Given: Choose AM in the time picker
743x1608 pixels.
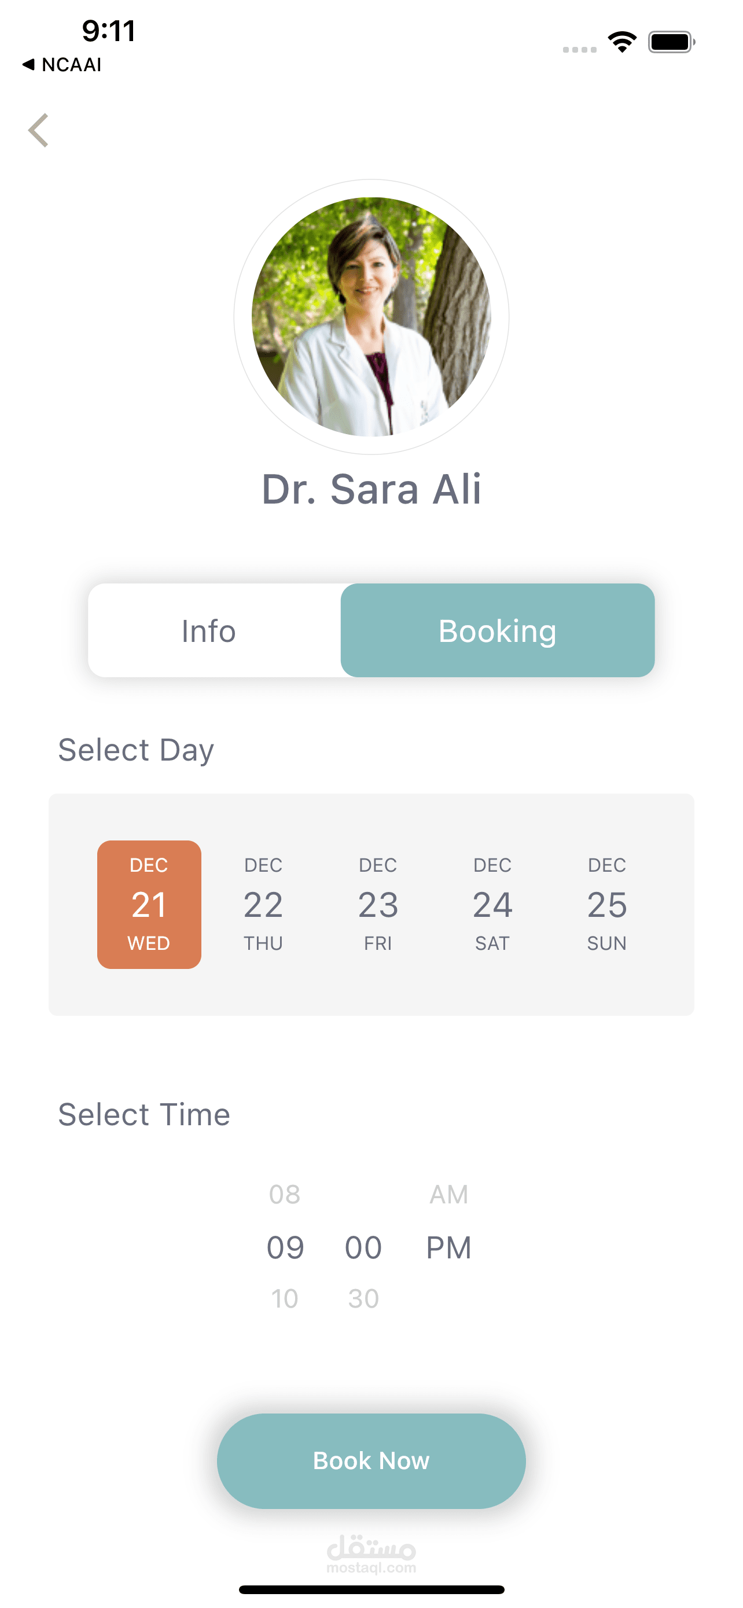Looking at the screenshot, I should [448, 1194].
